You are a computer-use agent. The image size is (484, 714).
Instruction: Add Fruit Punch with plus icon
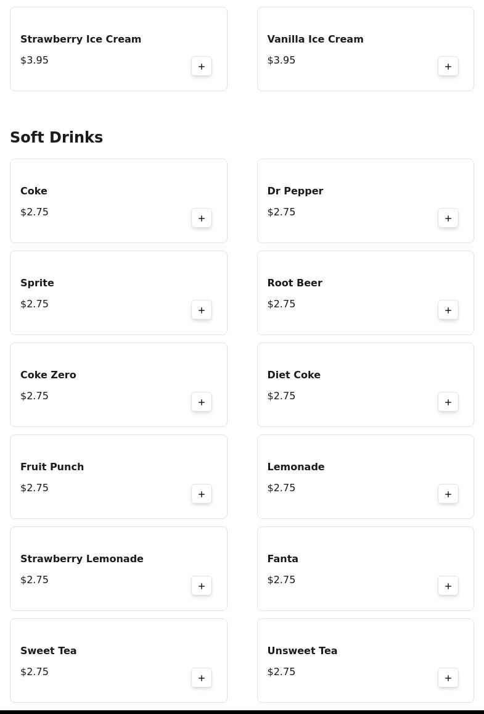click(x=202, y=494)
